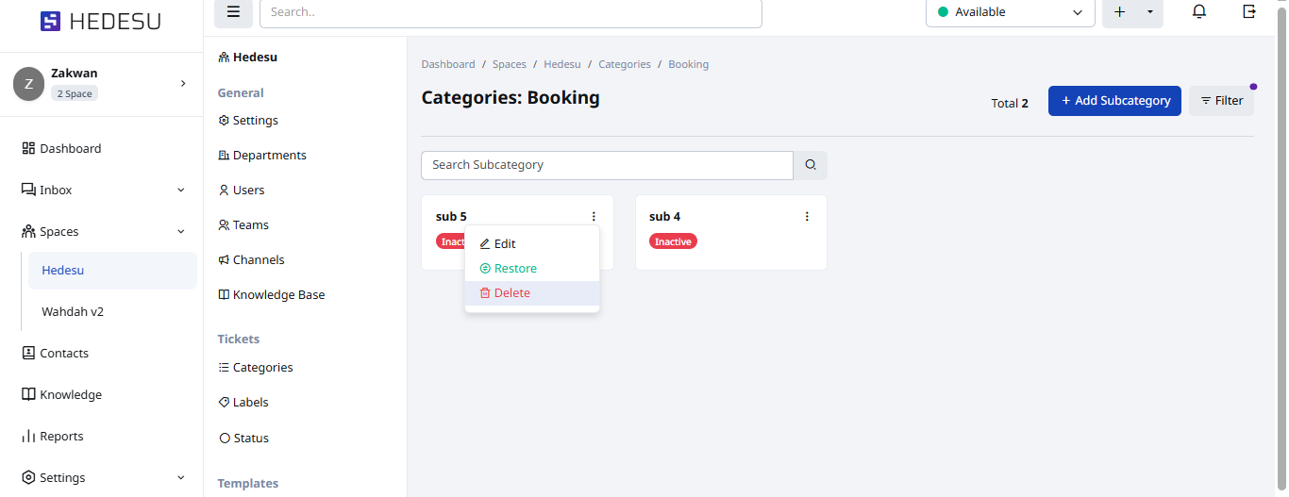1289x497 pixels.
Task: Click the Categories breadcrumb link
Action: click(x=625, y=64)
